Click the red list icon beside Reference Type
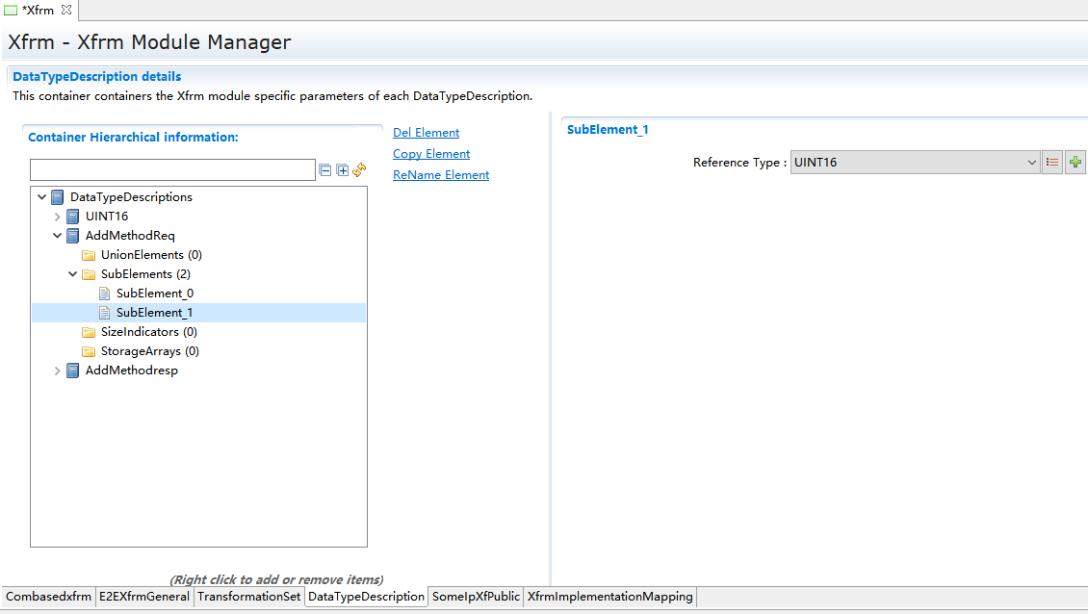The height and width of the screenshot is (614, 1088). [x=1052, y=163]
